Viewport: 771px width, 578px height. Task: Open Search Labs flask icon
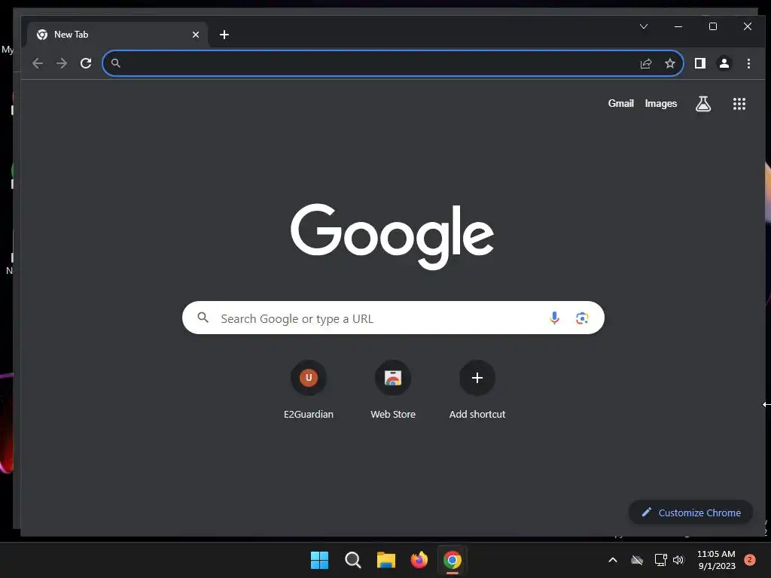pos(703,104)
